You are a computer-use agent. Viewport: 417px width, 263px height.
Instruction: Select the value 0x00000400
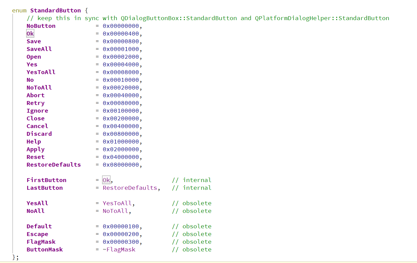[x=121, y=34]
